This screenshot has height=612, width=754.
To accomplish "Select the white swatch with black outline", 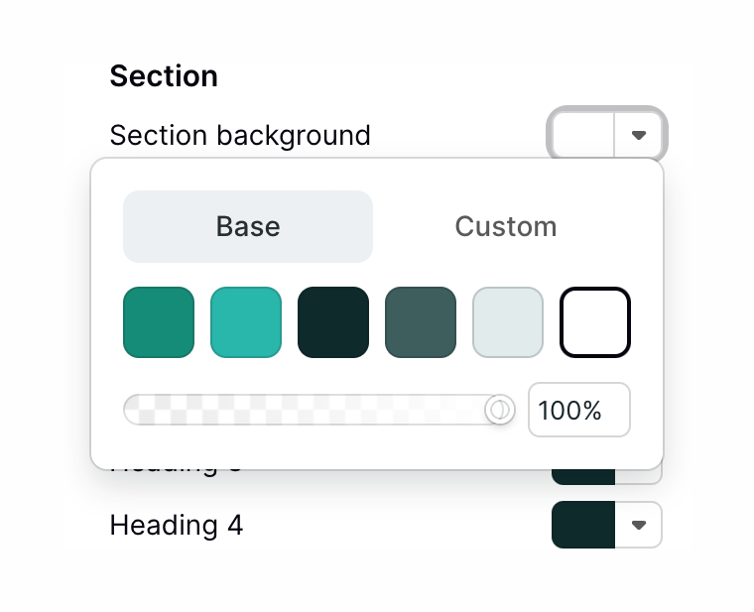I will [x=595, y=322].
